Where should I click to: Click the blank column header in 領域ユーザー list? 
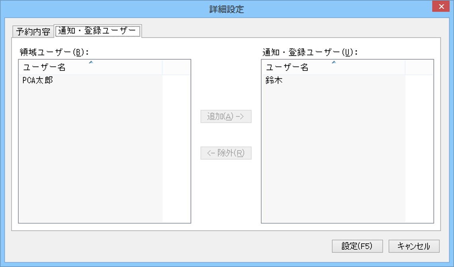click(x=176, y=67)
